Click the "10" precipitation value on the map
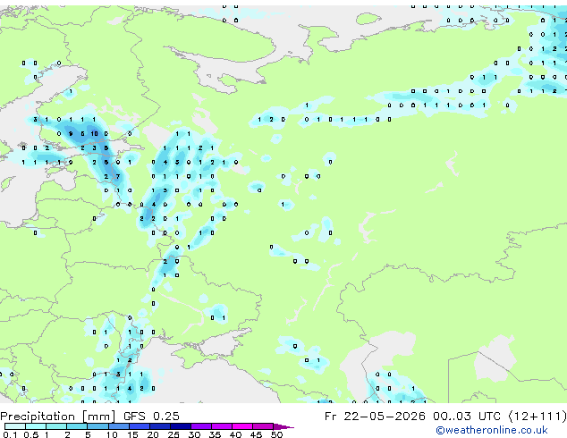Viewport: 567px width, 438px height. tap(94, 134)
